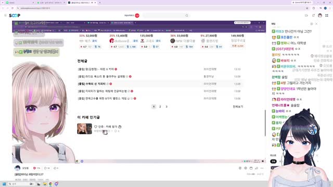Viewport: 333px width, 187px height.
Task: Click the 바보리 chat username
Action: coord(285,61)
